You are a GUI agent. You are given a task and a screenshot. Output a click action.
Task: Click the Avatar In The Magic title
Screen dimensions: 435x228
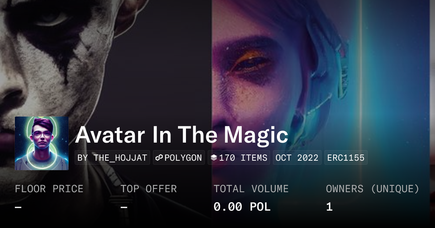(x=182, y=135)
